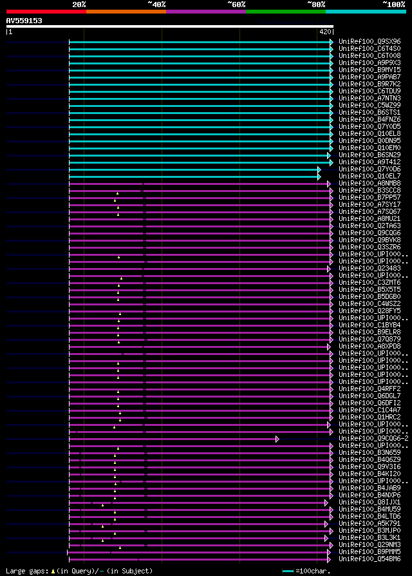Click the purple alignment bar for UniRef100_Q9CQG6-2
Image resolution: width=412 pixels, height=576 pixels.
pyautogui.click(x=173, y=439)
